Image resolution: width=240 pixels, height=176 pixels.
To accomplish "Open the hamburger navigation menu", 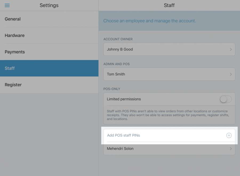I will click(x=7, y=5).
